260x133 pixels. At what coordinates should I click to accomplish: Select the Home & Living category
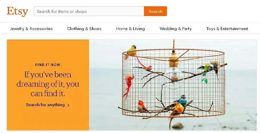(130, 29)
